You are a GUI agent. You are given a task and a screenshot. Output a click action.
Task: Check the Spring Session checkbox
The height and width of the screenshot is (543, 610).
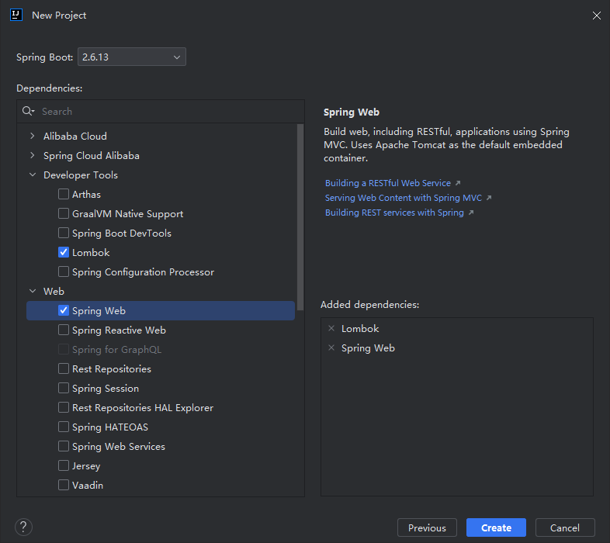pyautogui.click(x=64, y=388)
